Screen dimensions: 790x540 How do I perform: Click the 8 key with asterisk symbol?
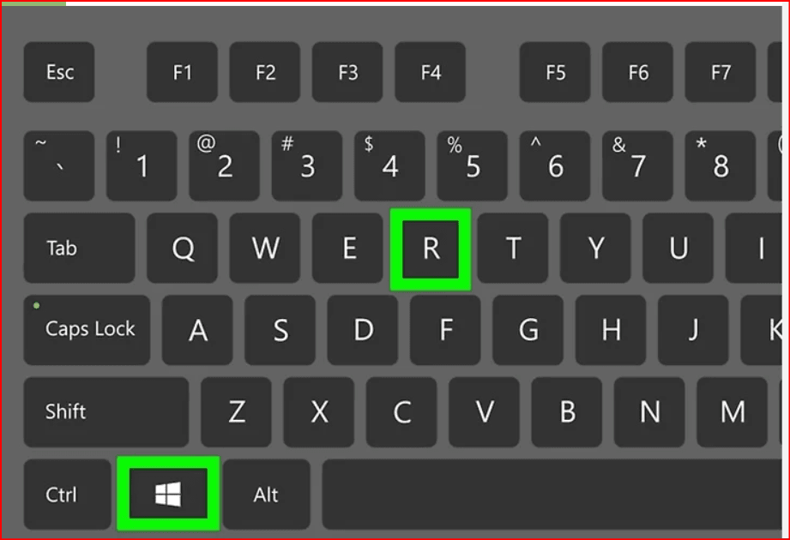[720, 165]
